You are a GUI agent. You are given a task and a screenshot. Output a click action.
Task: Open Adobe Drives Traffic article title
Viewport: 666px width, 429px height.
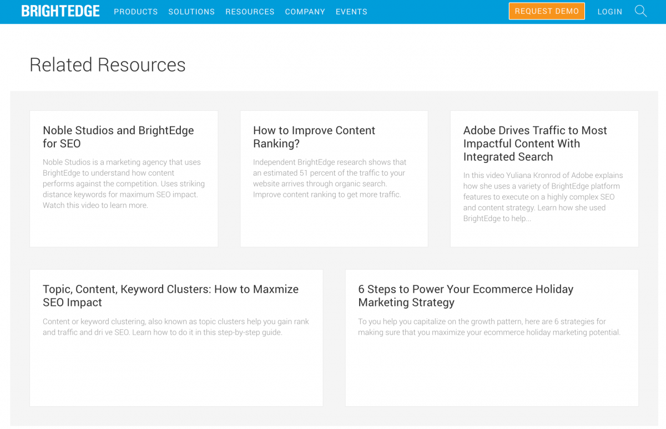535,144
